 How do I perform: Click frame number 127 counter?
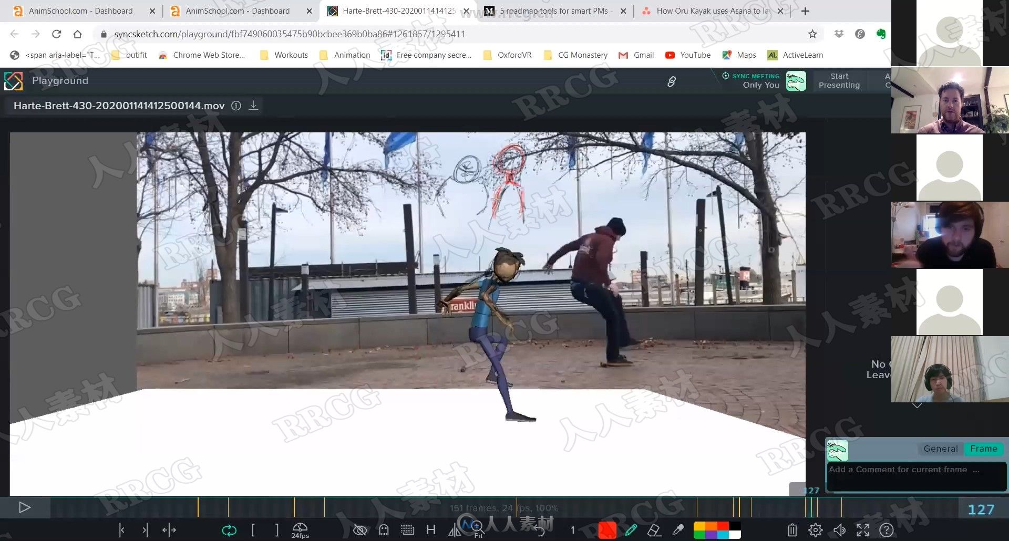coord(981,509)
